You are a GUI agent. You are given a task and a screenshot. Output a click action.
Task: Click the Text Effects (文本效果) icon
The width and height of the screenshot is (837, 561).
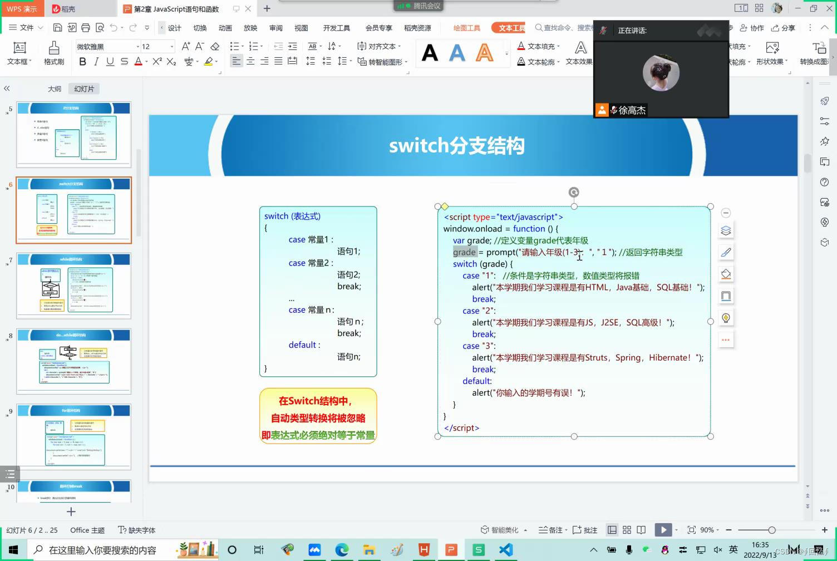click(x=579, y=53)
